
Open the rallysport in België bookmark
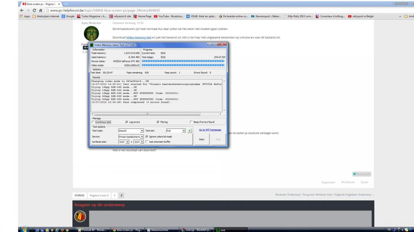pyautogui.click(x=361, y=16)
